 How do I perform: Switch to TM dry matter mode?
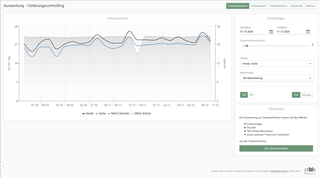(x=244, y=95)
